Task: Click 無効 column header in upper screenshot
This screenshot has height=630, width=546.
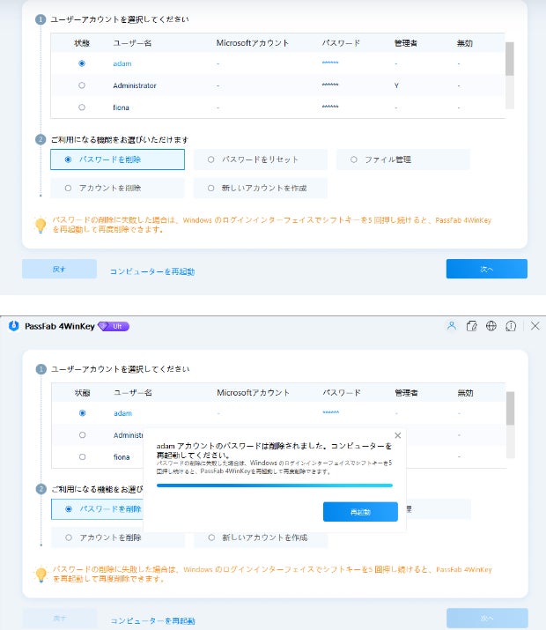Action: (464, 43)
